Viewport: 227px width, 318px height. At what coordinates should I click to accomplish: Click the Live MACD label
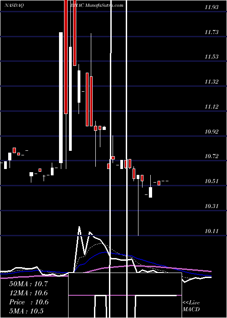[x=191, y=306]
